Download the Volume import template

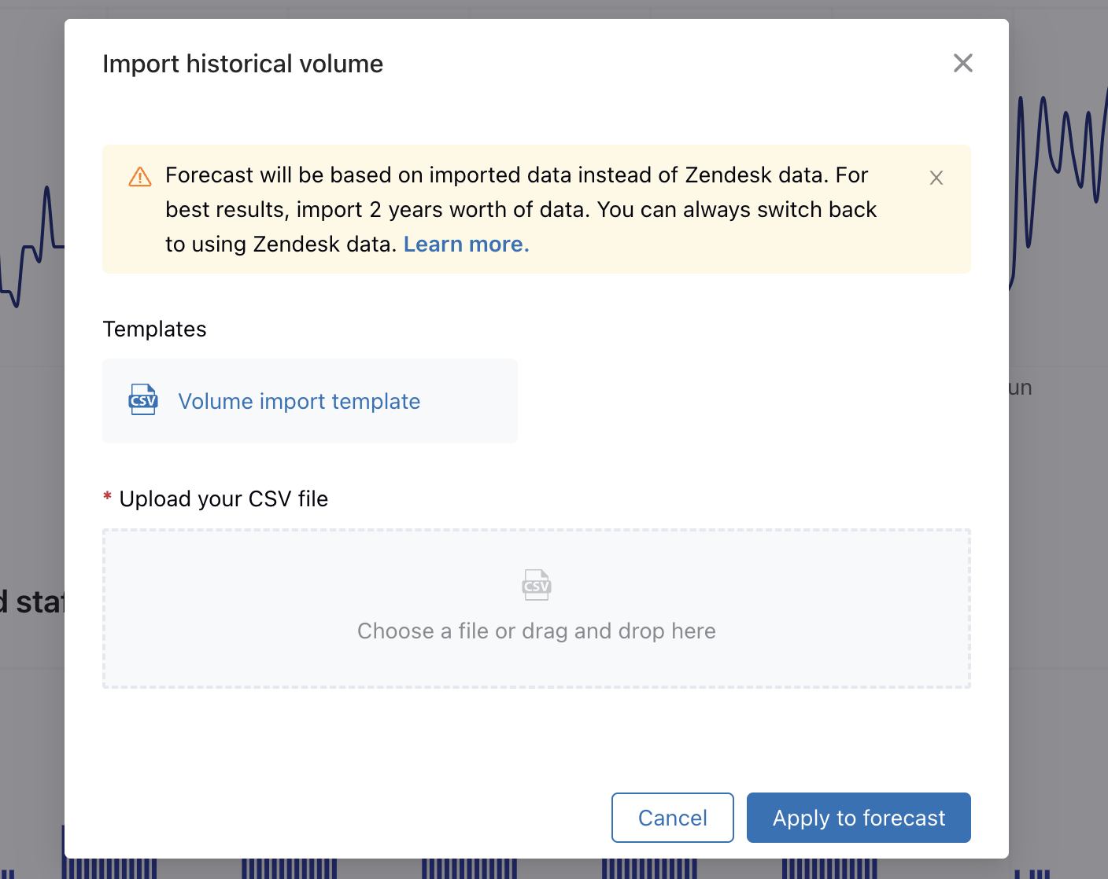pyautogui.click(x=299, y=401)
